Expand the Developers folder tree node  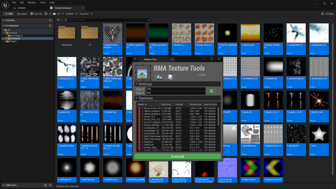(x=6, y=36)
